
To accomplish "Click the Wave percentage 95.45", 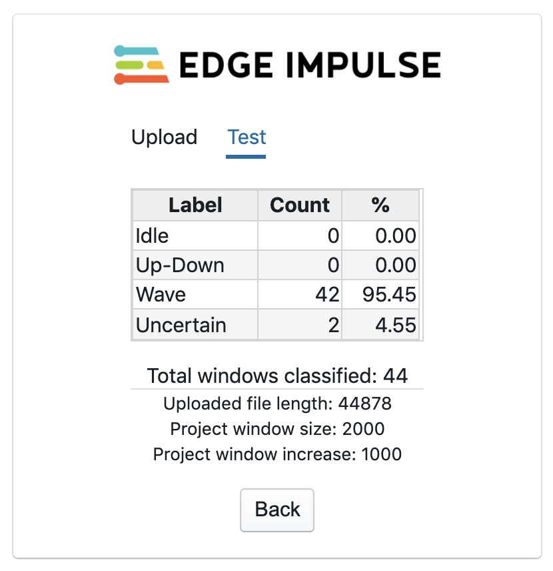I will [388, 295].
